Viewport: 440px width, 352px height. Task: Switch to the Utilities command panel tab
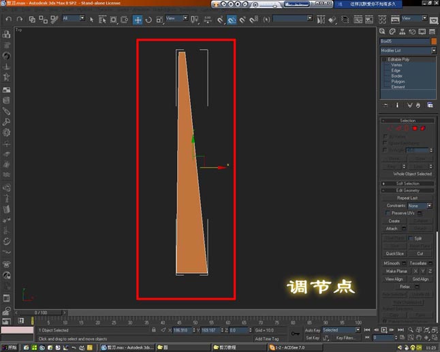[x=432, y=31]
